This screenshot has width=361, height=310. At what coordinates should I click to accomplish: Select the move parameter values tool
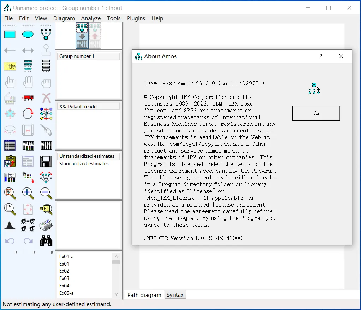pyautogui.click(x=10, y=130)
